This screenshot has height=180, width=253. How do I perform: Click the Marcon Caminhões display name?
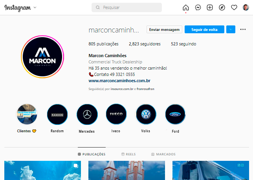[x=108, y=56]
